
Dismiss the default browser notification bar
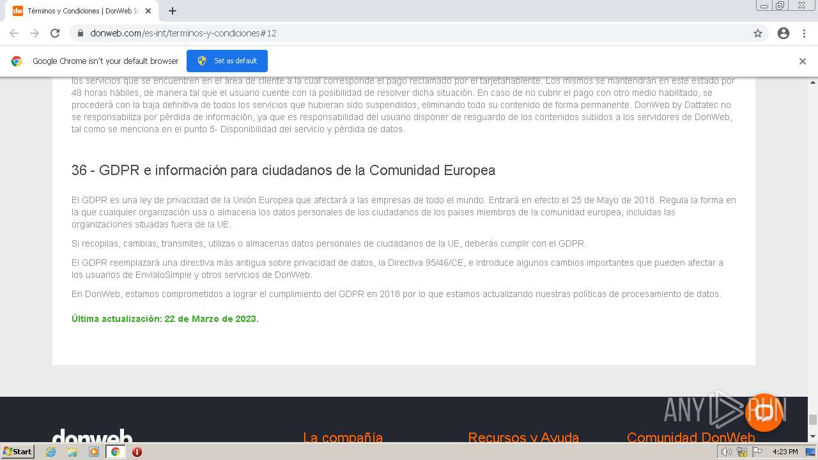click(x=803, y=61)
